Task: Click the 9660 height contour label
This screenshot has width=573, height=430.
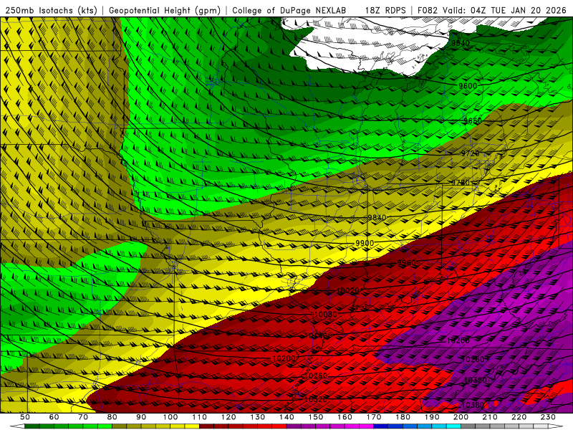Action: pyautogui.click(x=473, y=120)
